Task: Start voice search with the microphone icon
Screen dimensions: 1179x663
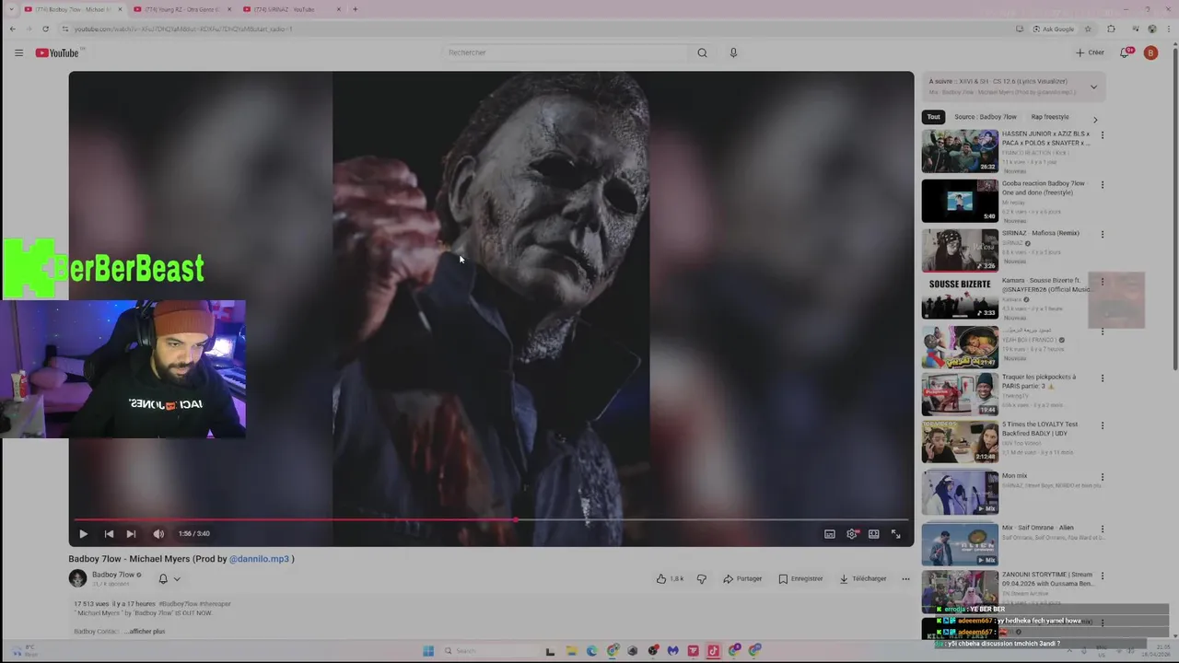Action: (733, 52)
